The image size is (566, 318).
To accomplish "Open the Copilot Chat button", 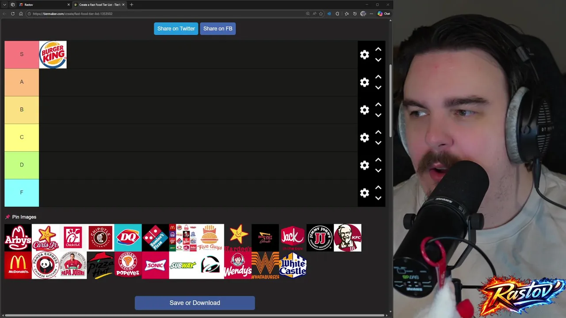I will pyautogui.click(x=384, y=14).
